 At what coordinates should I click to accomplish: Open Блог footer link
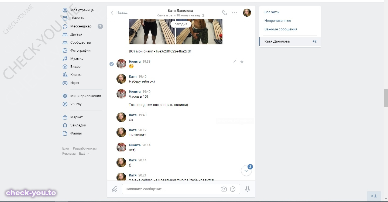pyautogui.click(x=66, y=148)
